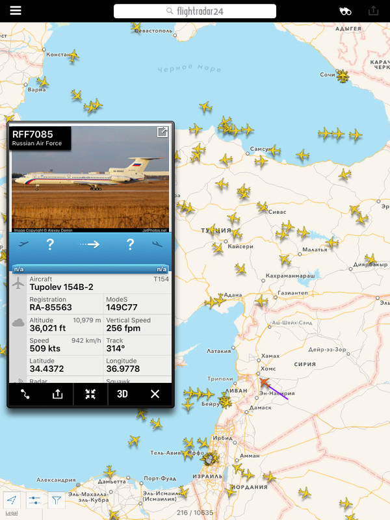Close the RFF7085 info panel

155,394
